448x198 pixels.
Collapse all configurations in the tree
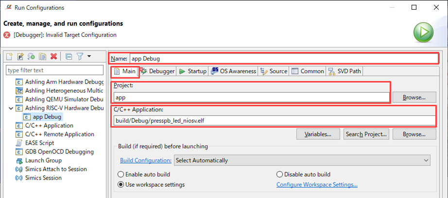pos(69,56)
